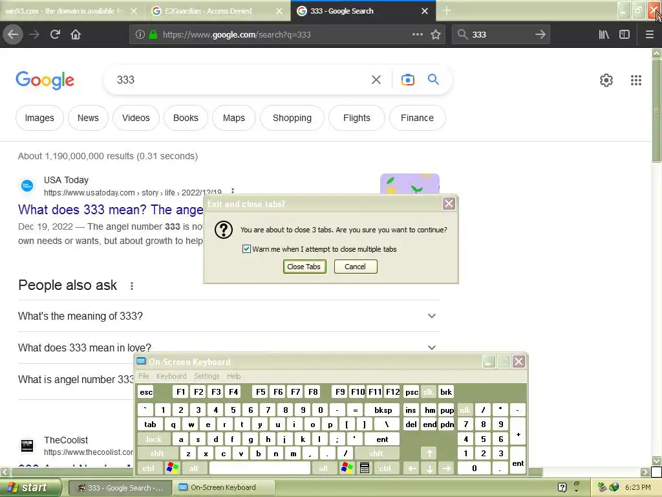Toggle the nlk key on keyboard
The height and width of the screenshot is (497, 662).
465,410
